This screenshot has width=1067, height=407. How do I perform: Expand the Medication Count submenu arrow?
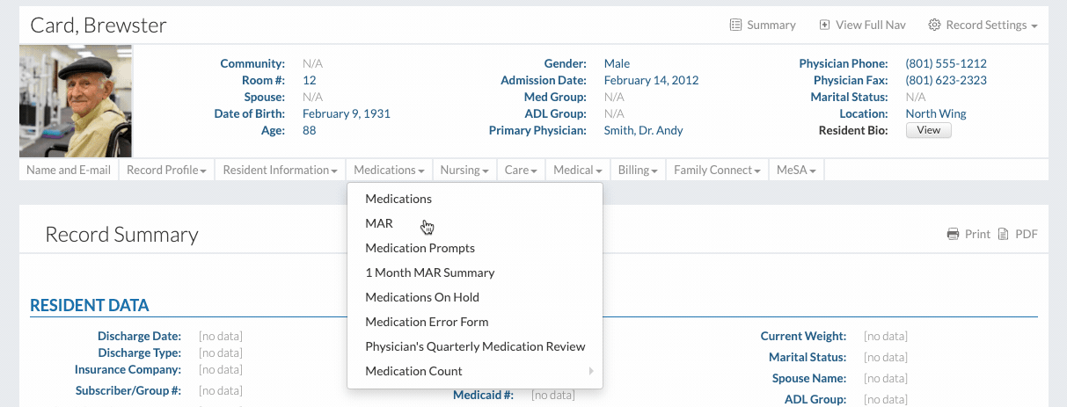591,371
